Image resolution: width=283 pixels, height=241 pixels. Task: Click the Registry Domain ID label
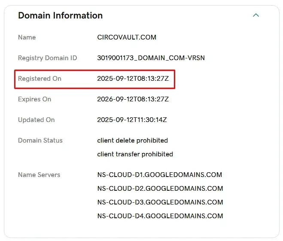point(48,58)
